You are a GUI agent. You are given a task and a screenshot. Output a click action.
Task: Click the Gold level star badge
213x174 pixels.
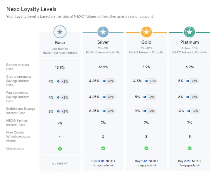(146, 32)
